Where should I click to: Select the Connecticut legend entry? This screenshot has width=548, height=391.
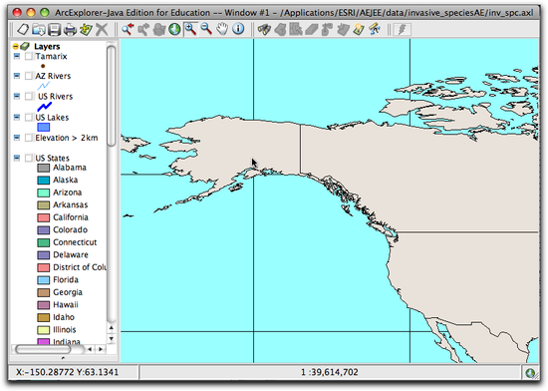[x=75, y=242]
